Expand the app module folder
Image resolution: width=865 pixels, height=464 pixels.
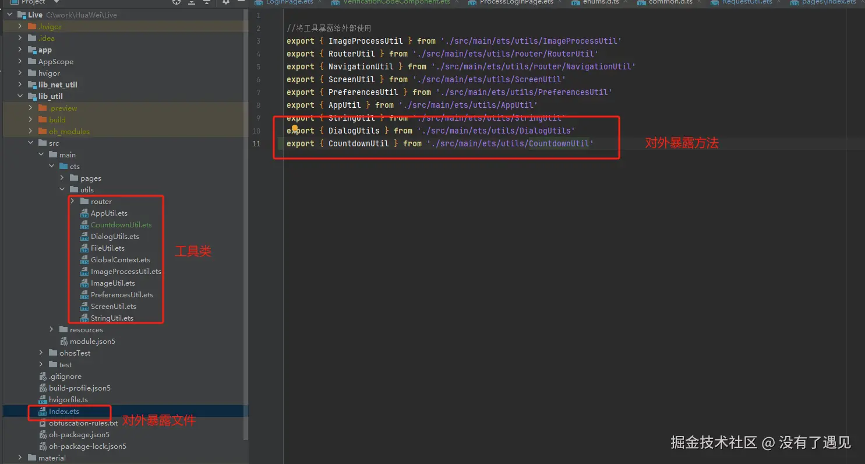point(20,50)
